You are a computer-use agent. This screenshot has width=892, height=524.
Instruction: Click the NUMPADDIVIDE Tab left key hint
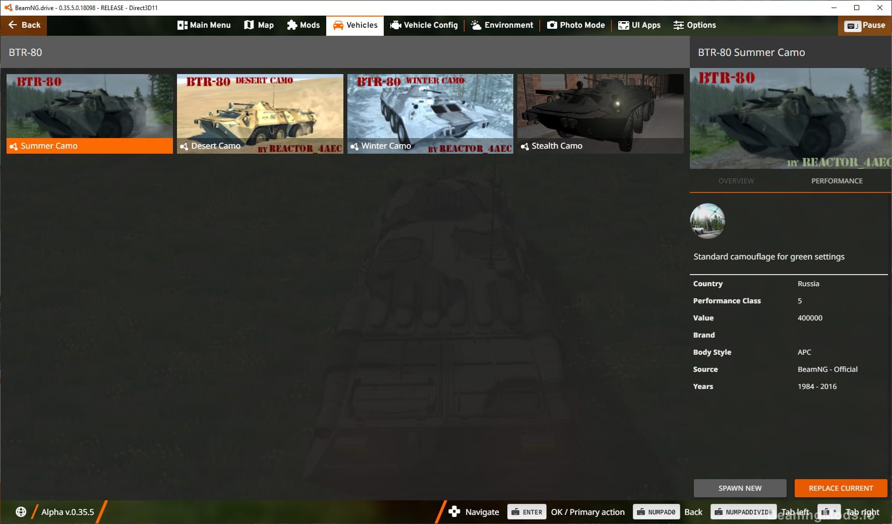tap(744, 512)
